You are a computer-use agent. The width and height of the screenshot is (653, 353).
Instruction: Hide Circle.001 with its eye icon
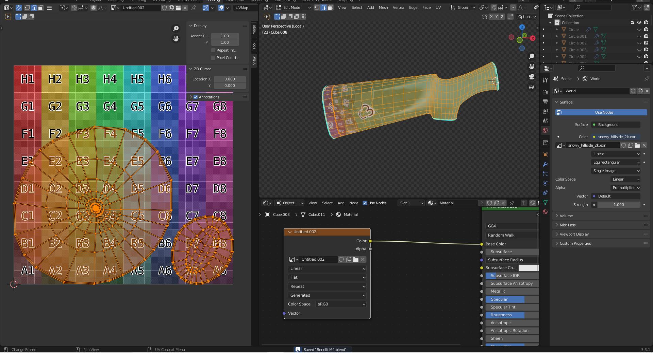(x=639, y=36)
